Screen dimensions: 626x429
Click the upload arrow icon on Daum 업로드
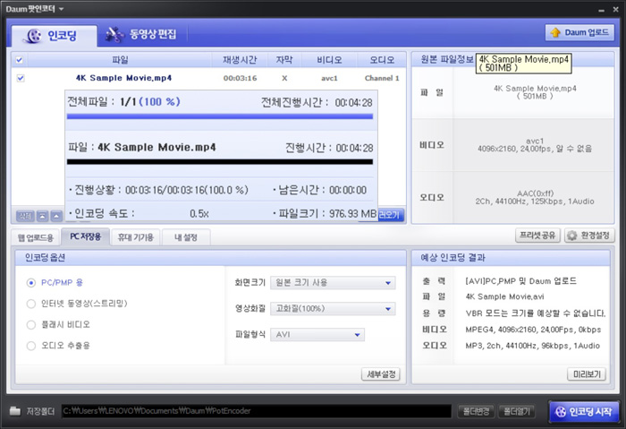click(x=555, y=32)
